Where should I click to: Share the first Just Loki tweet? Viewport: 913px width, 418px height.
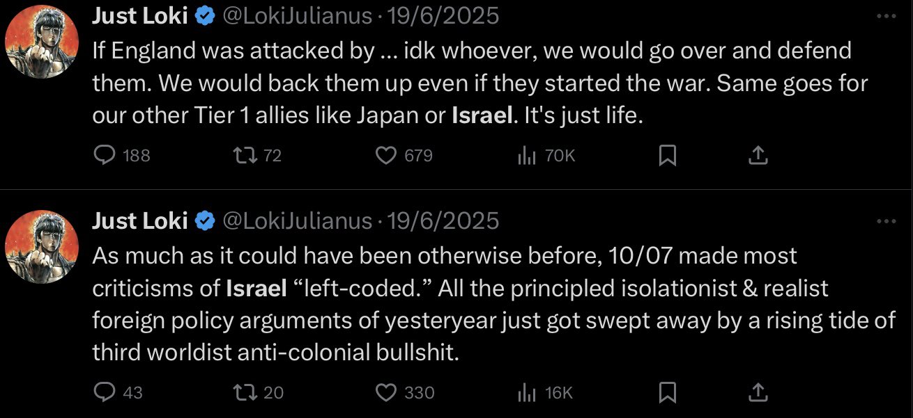pyautogui.click(x=758, y=156)
